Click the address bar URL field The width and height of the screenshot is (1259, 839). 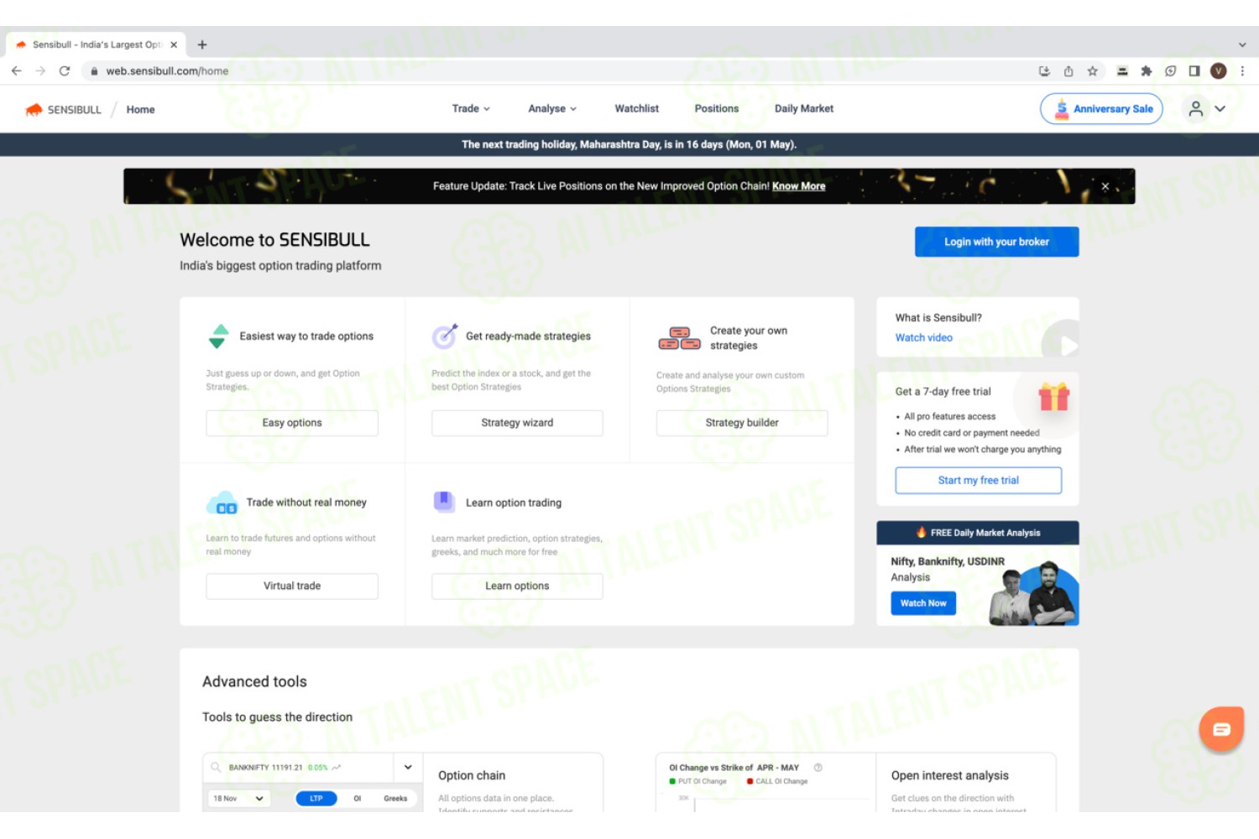(554, 71)
